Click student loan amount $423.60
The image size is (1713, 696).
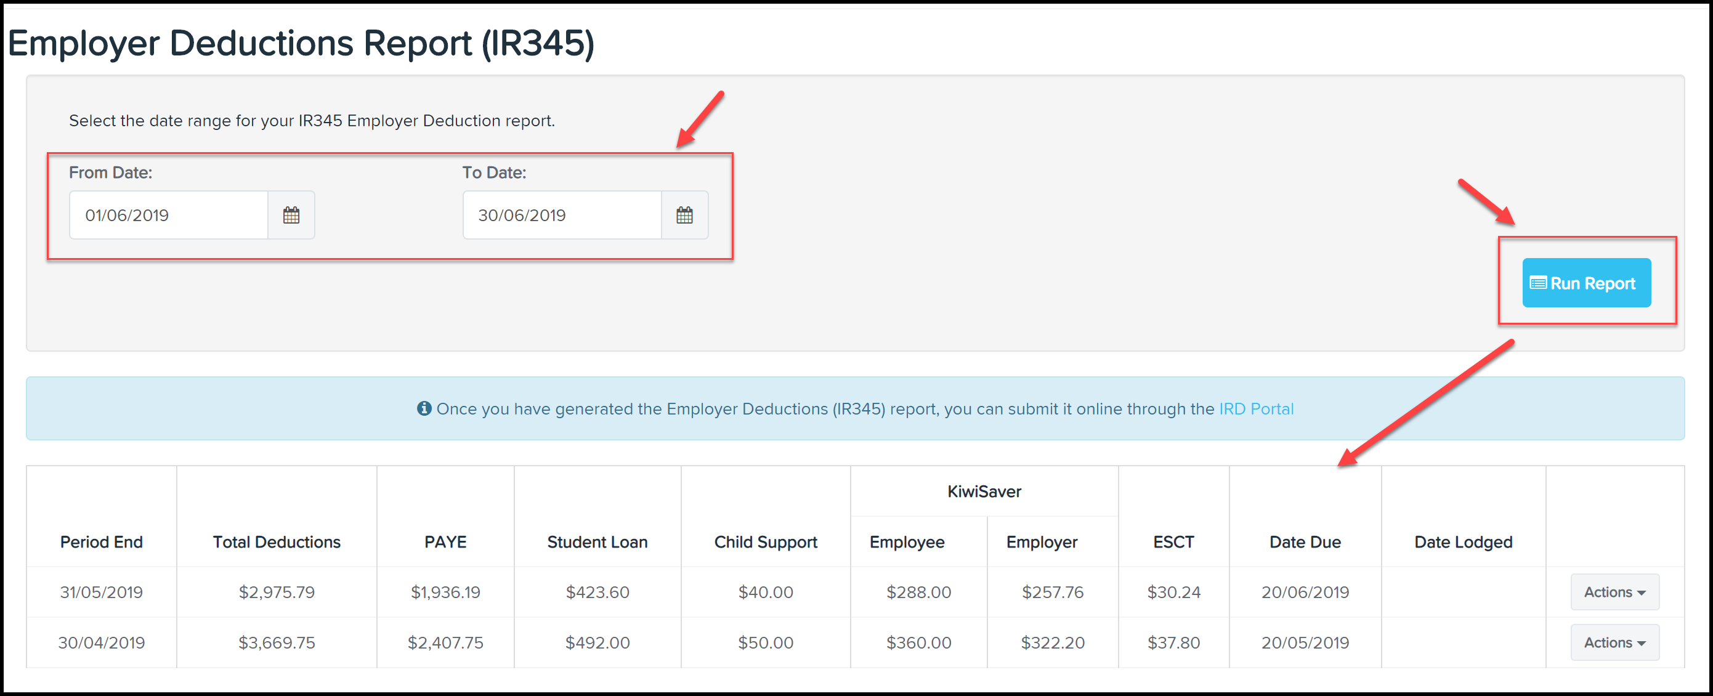(597, 592)
